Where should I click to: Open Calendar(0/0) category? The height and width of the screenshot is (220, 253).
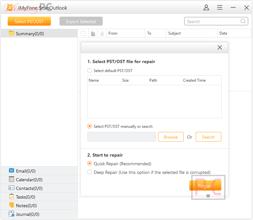39,179
